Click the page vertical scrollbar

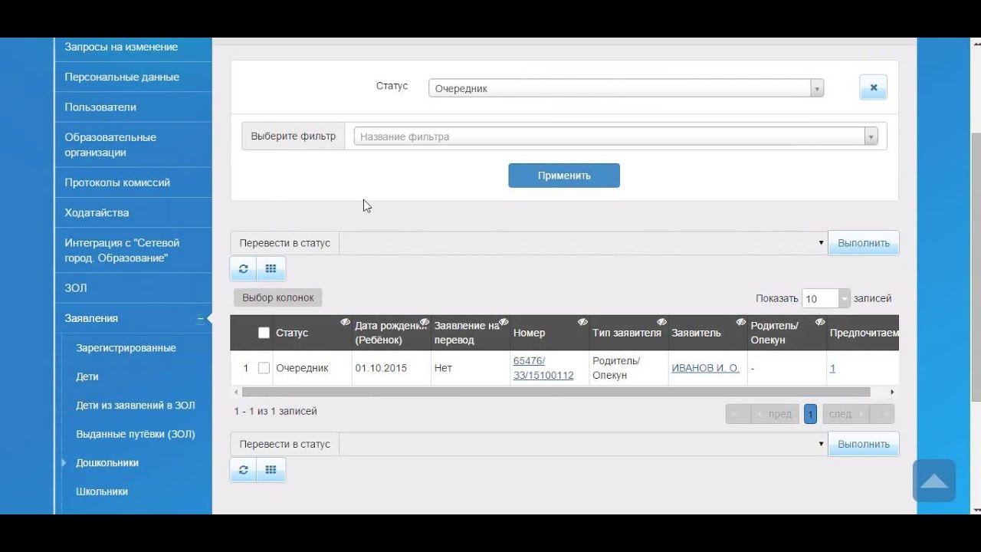tap(976, 266)
